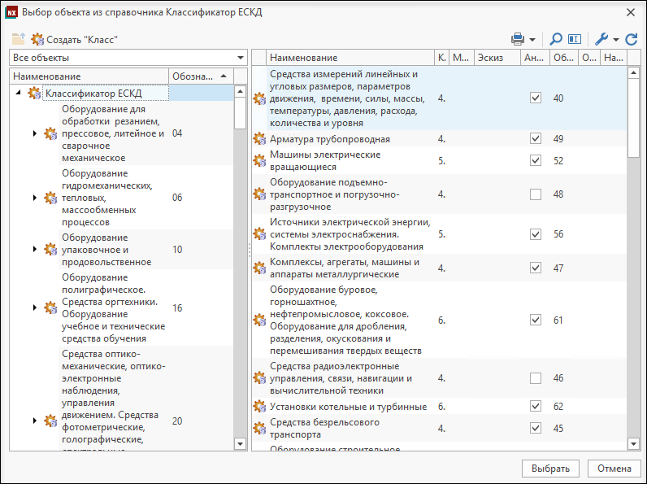Click the Об... column header
This screenshot has width=647, height=484.
point(563,58)
